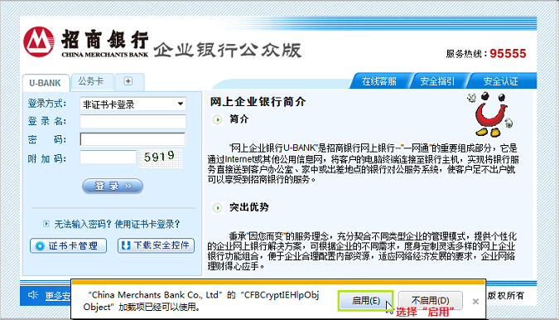Close the add-on notification bar

tap(475, 302)
